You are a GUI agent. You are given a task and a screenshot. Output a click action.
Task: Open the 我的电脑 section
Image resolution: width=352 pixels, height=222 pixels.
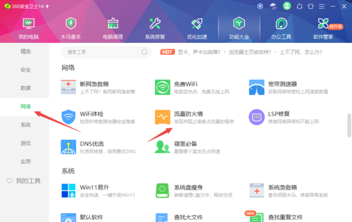(29, 28)
